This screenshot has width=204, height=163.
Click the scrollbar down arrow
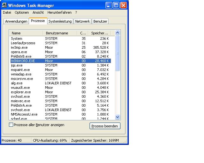point(118,117)
